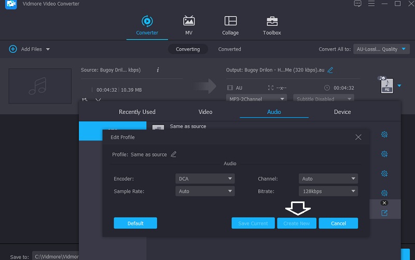Show source file info icon
The width and height of the screenshot is (415, 260).
158,70
